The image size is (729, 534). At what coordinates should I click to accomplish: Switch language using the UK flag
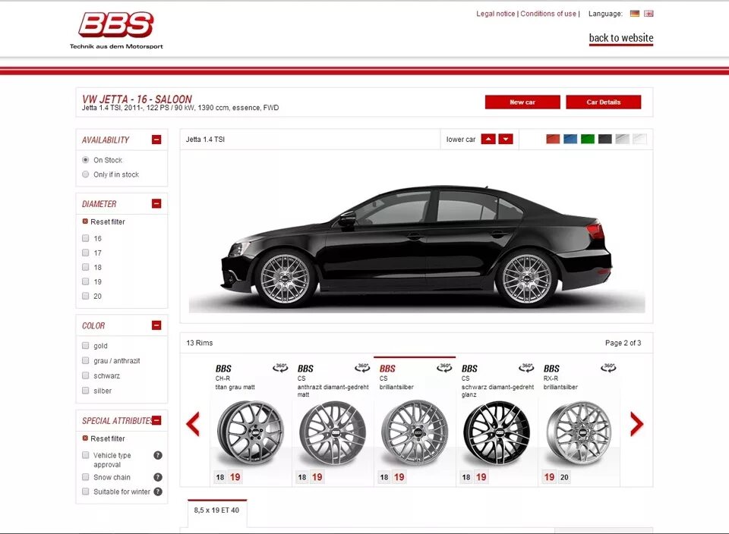coord(649,14)
